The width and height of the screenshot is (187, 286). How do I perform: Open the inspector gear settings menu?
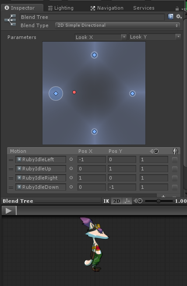point(179,17)
